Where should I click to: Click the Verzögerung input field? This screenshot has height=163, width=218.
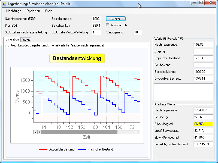pos(138,32)
